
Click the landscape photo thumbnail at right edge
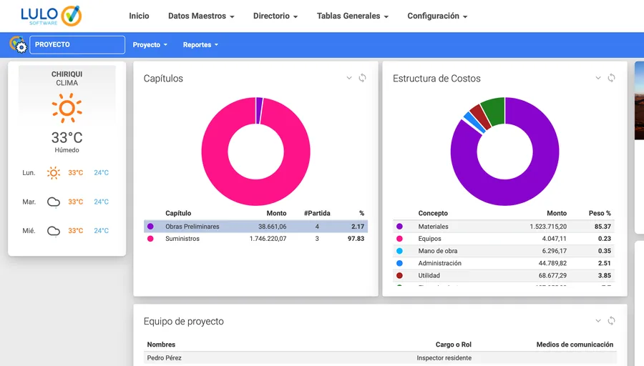pyautogui.click(x=639, y=101)
